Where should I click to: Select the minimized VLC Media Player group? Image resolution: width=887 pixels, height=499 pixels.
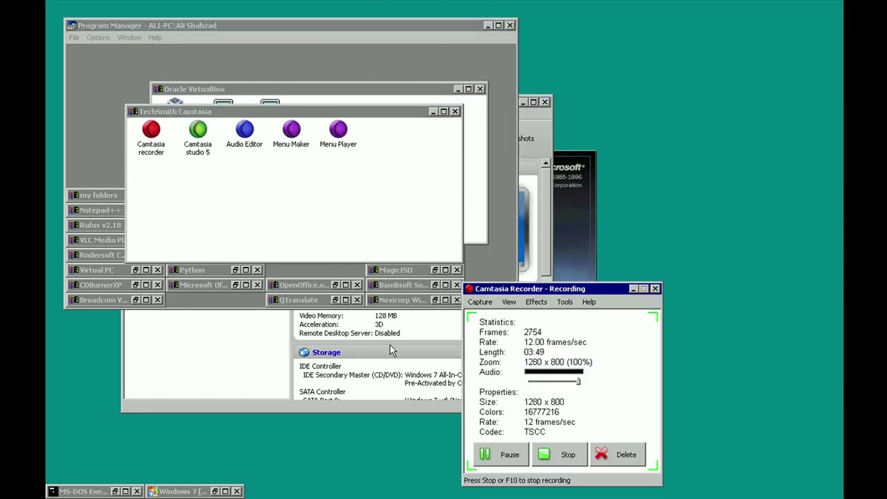[x=96, y=240]
